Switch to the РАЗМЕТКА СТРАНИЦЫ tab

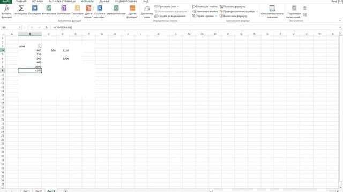(x=62, y=1)
